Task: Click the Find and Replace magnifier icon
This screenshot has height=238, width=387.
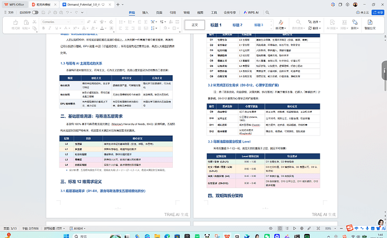Action: (x=298, y=22)
